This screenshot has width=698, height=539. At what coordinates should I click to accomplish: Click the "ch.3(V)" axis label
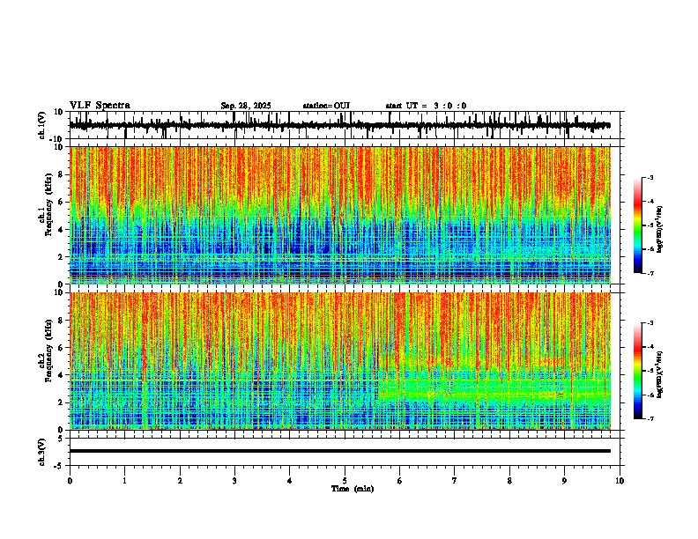coord(42,452)
